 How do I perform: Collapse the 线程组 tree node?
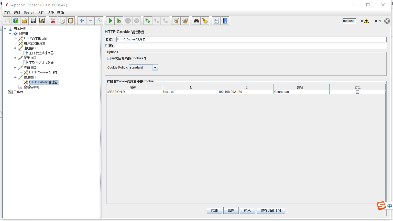[x=10, y=34]
